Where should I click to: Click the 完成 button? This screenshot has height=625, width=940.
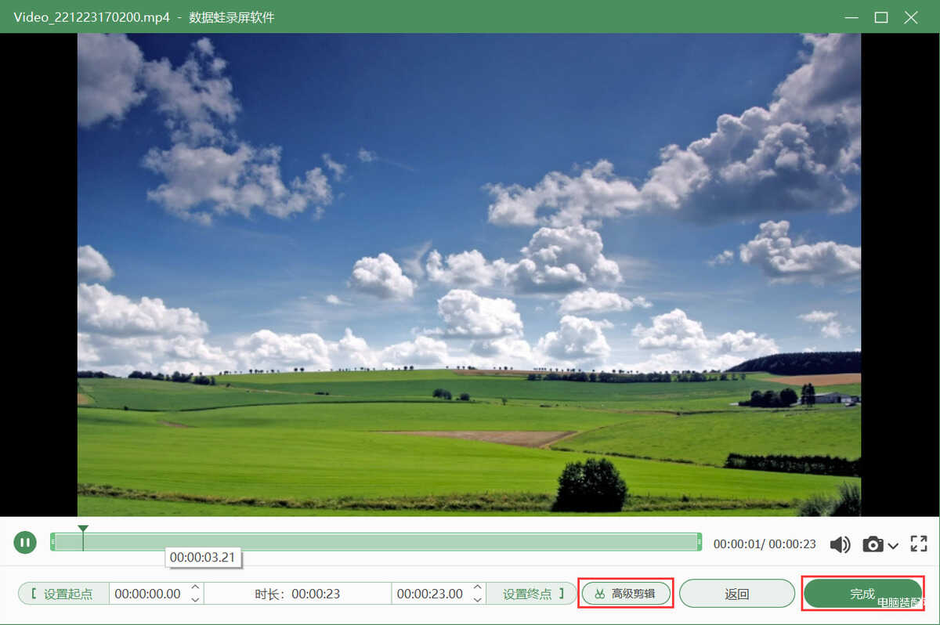[862, 594]
